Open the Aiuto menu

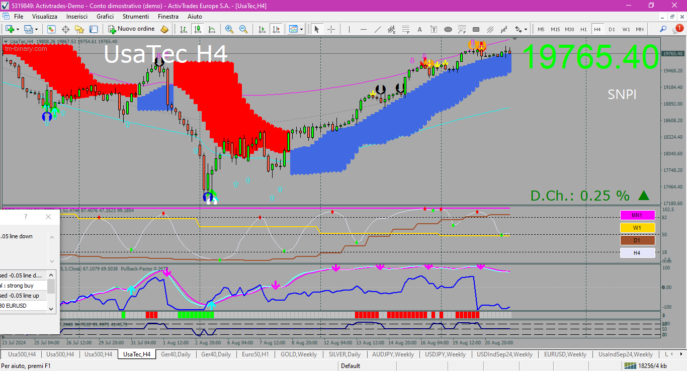[x=195, y=17]
